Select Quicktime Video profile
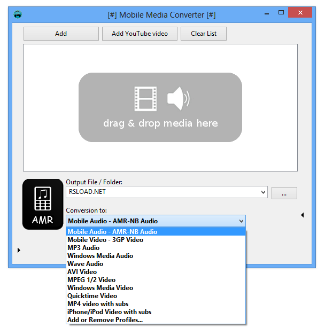Viewport: 325px width, 336px height. [x=156, y=296]
